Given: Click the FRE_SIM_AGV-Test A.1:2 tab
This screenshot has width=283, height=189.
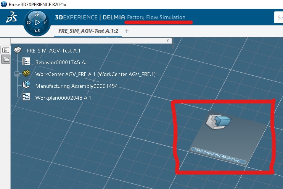Looking at the screenshot, I should (88, 31).
